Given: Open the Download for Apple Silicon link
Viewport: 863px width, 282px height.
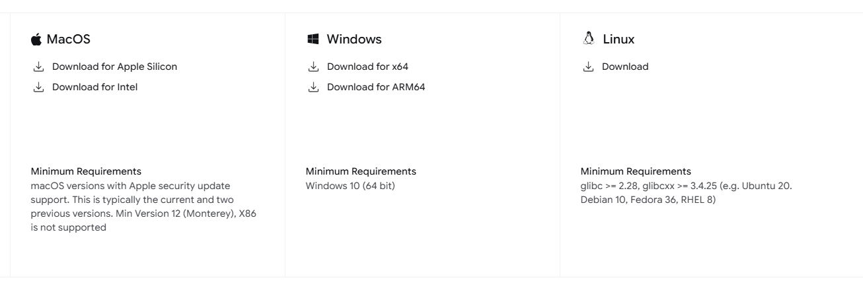Looking at the screenshot, I should pos(114,67).
